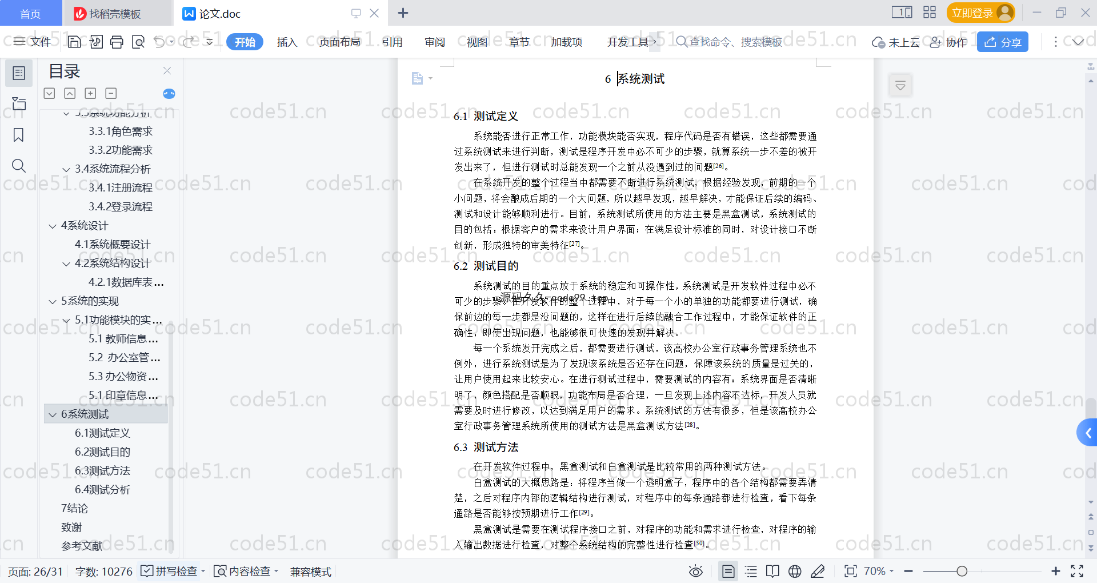Toggle writing mode pen icon
The image size is (1097, 583).
click(x=818, y=571)
